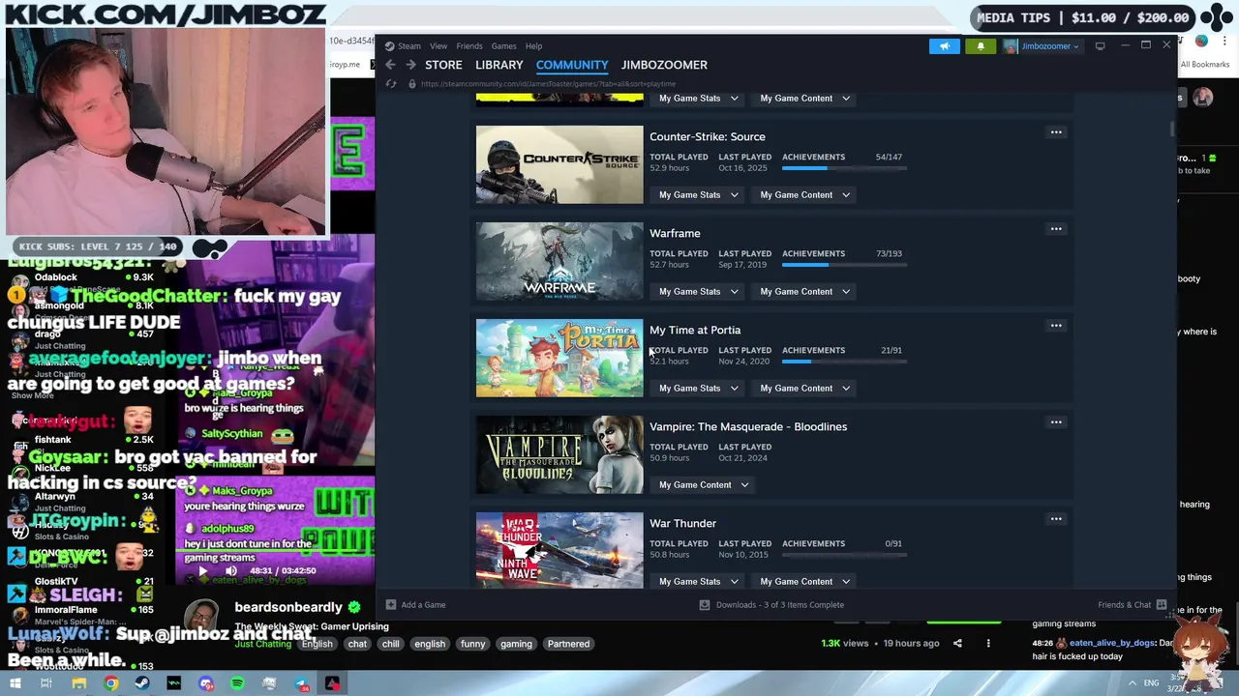The height and width of the screenshot is (696, 1239).
Task: Expand My Game Content for Vampire Bloodlines
Action: point(704,484)
